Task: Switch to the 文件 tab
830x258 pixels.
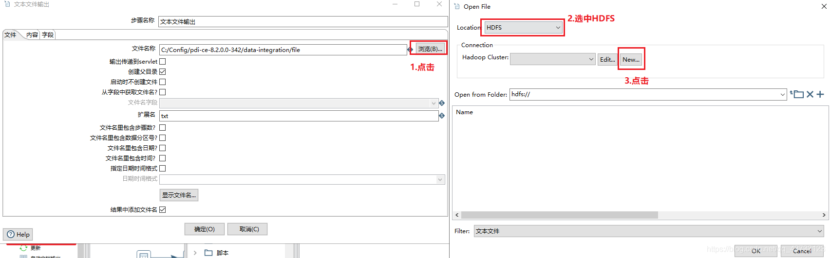Action: (11, 35)
